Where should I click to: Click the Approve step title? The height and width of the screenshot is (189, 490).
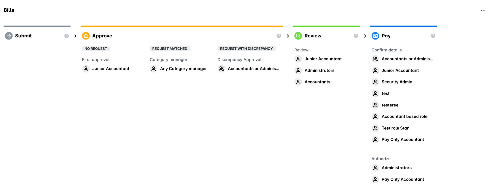pos(102,36)
